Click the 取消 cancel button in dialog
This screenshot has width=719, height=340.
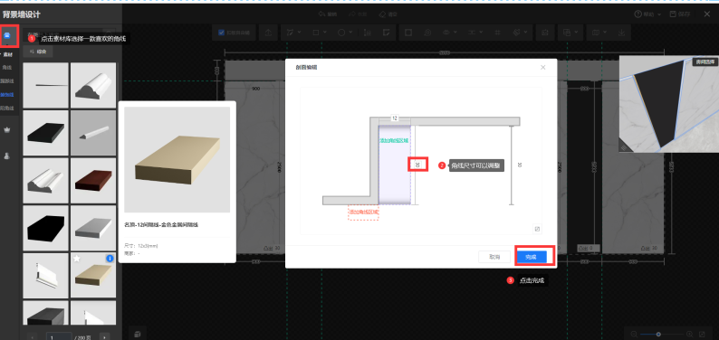(494, 257)
